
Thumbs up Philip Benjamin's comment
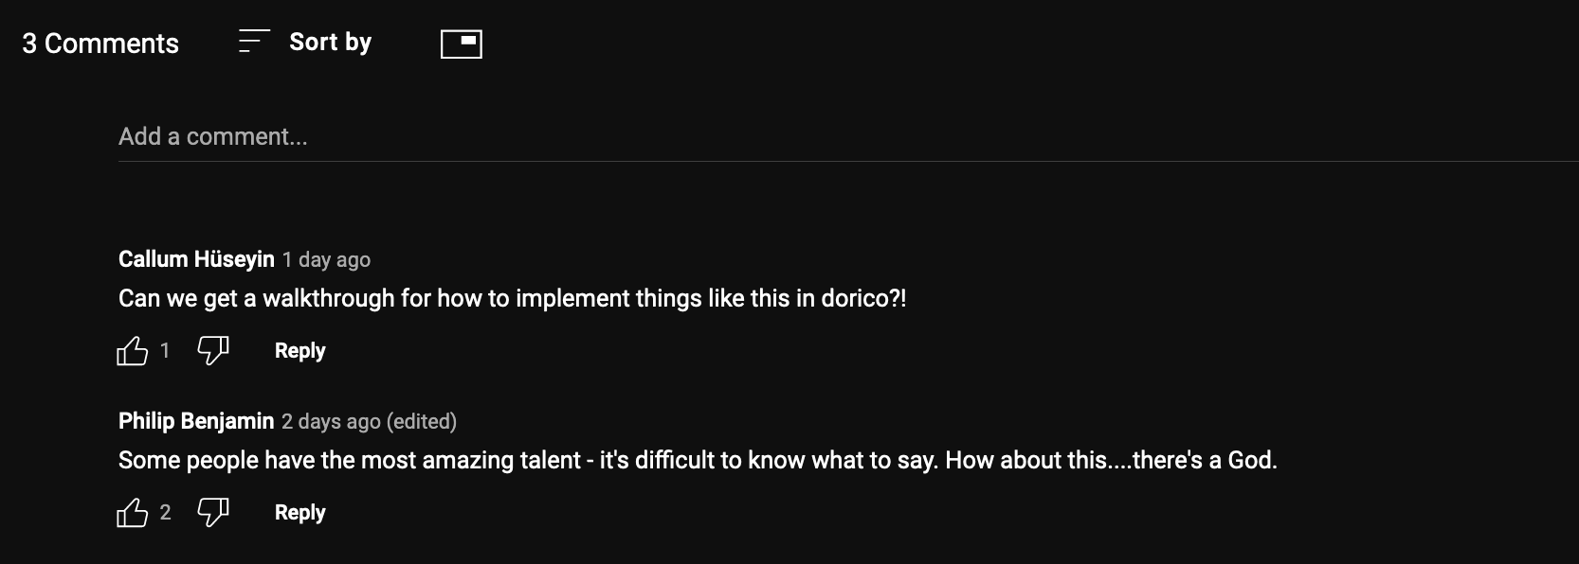(x=133, y=513)
